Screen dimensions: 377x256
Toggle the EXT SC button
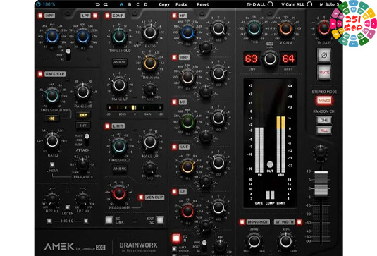pyautogui.click(x=161, y=220)
